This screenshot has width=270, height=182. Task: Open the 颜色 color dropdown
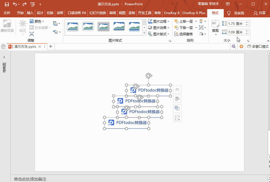point(37,22)
